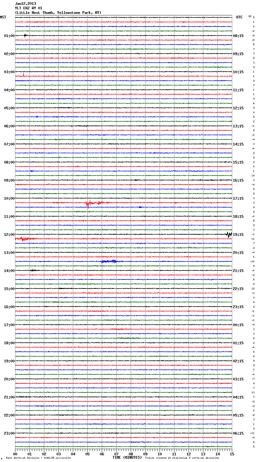Viewport: 256px width, 462px height.
Task: Select the 03:00 MST row label
Action: pos(9,72)
